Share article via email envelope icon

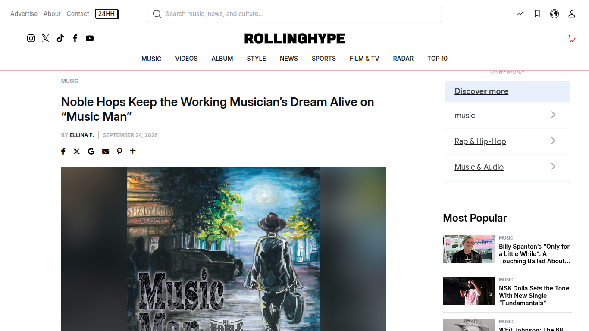pyautogui.click(x=106, y=151)
